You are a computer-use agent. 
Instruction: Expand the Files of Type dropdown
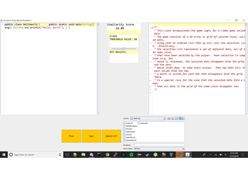click(x=183, y=149)
